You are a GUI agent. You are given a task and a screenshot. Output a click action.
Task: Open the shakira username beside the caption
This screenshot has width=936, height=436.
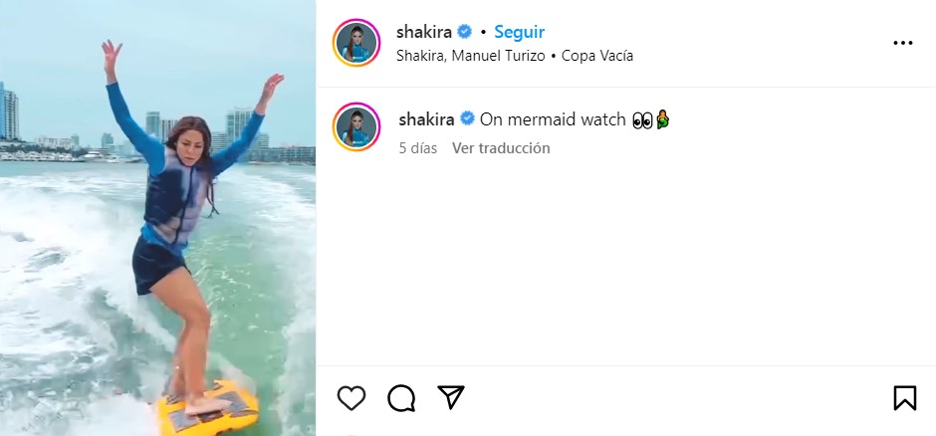click(426, 119)
